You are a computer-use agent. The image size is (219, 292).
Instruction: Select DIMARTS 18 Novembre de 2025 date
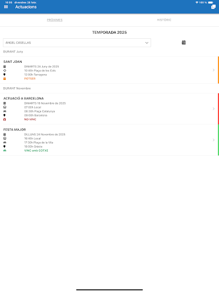(x=45, y=103)
